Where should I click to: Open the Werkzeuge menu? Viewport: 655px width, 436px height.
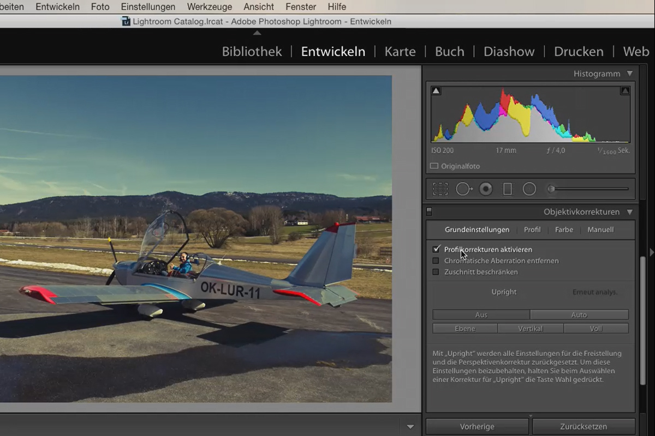(209, 7)
